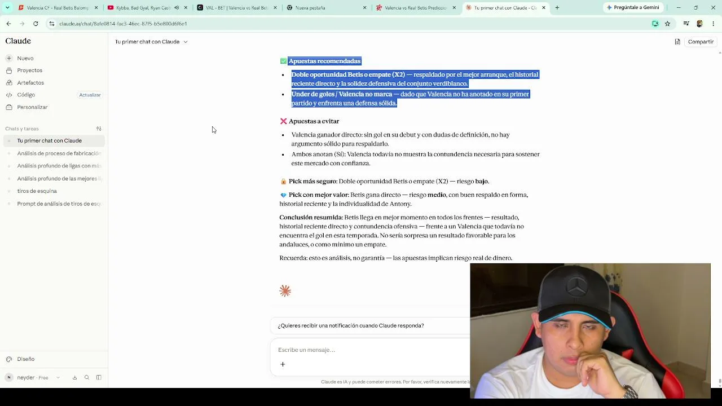Collapse the sidebar with the panel icon

(x=99, y=377)
